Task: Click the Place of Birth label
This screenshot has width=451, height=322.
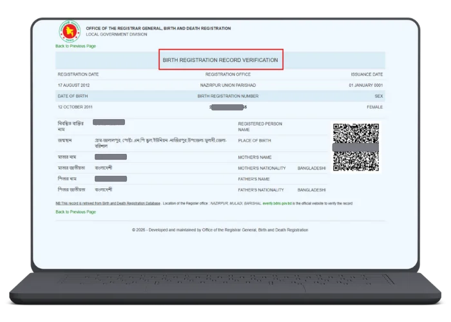Action: click(255, 141)
